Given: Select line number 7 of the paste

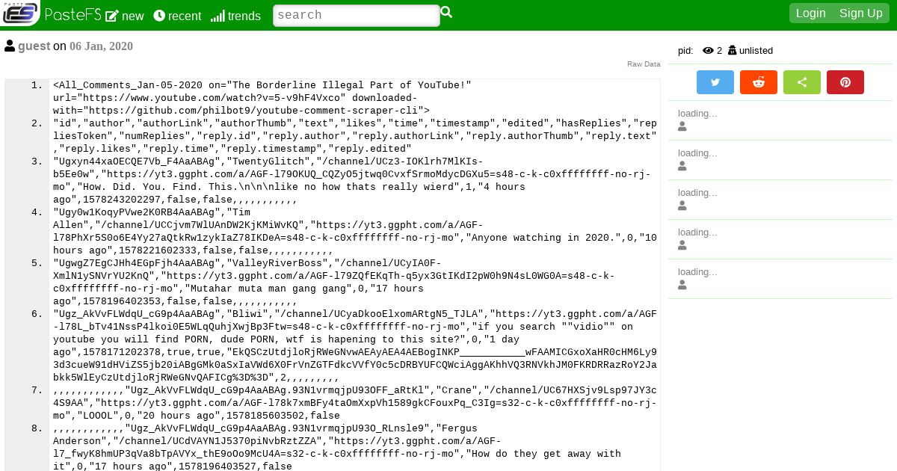Looking at the screenshot, I should pos(37,390).
